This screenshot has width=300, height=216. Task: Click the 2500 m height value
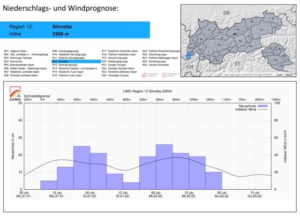pyautogui.click(x=60, y=34)
